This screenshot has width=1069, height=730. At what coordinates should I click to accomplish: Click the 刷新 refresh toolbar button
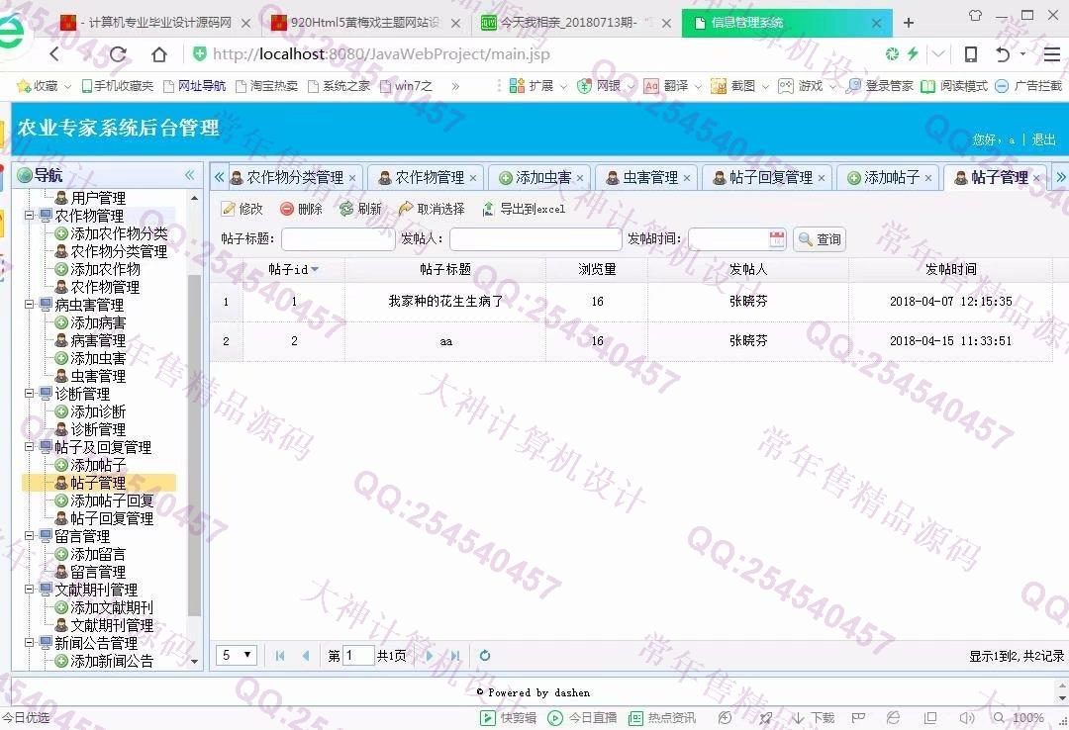pyautogui.click(x=360, y=209)
